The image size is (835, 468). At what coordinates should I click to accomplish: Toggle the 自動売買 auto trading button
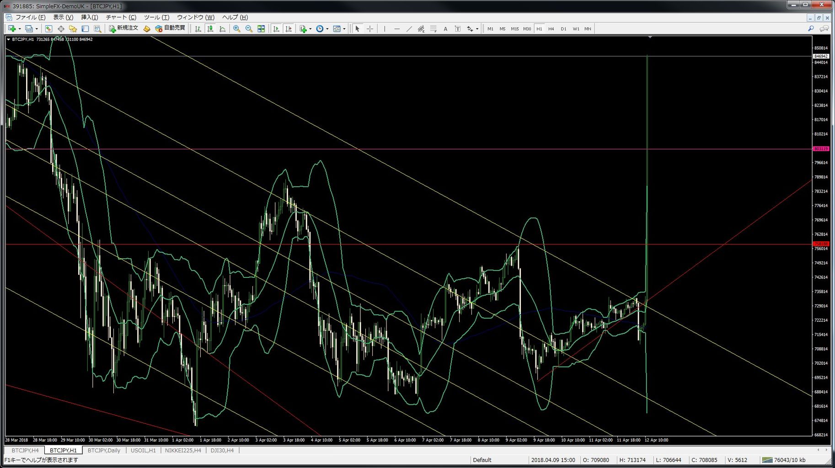[x=170, y=28]
